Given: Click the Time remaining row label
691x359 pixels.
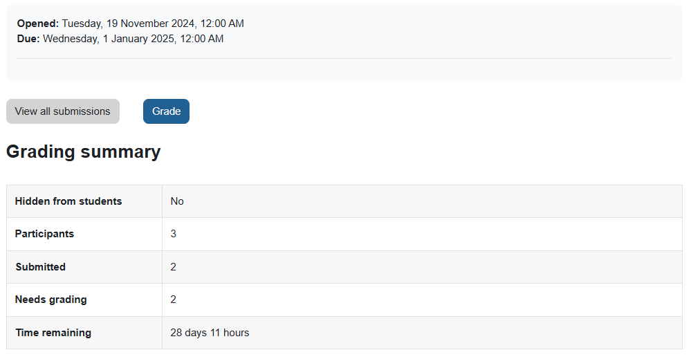Looking at the screenshot, I should click(53, 333).
